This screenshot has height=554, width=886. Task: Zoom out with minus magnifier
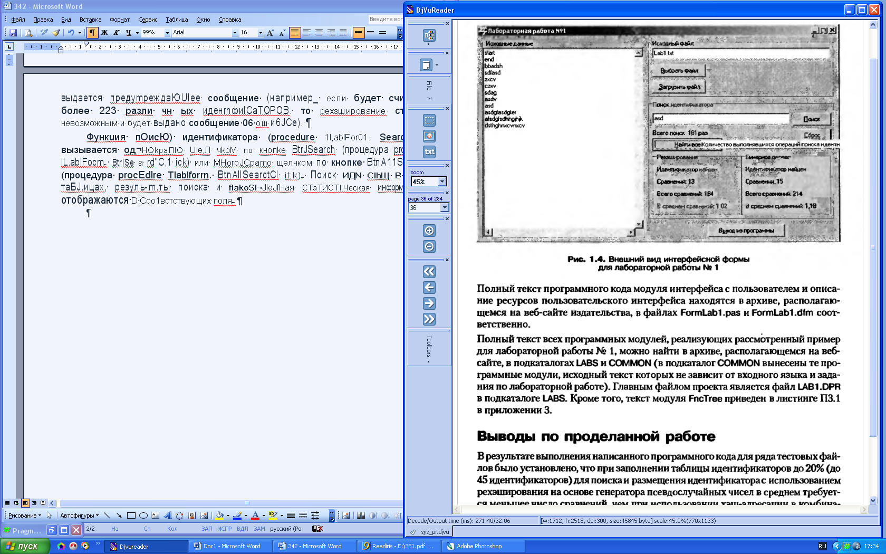pos(429,246)
